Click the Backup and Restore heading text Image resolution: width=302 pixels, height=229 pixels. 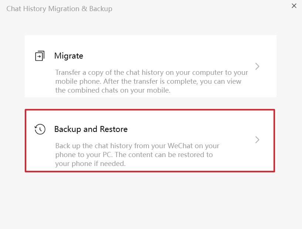[91, 129]
